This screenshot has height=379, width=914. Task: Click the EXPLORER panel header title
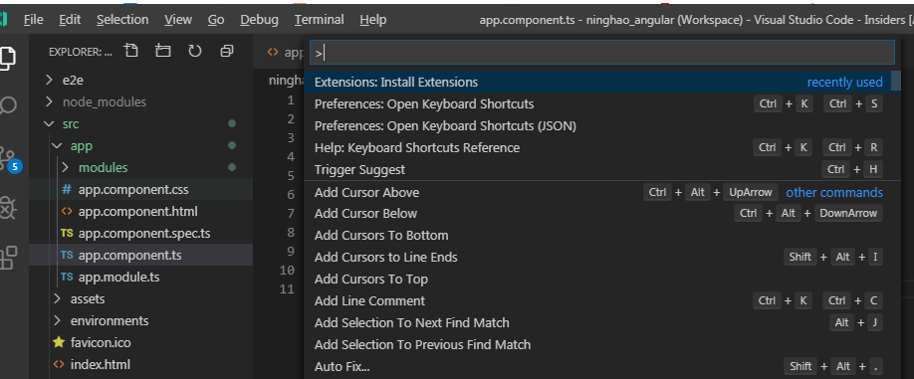point(81,52)
